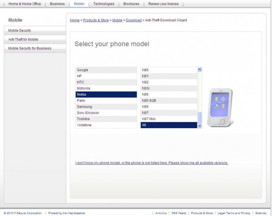Follow the Download breadcrumb link
Viewport: 272px width, 216px height.
134,20
